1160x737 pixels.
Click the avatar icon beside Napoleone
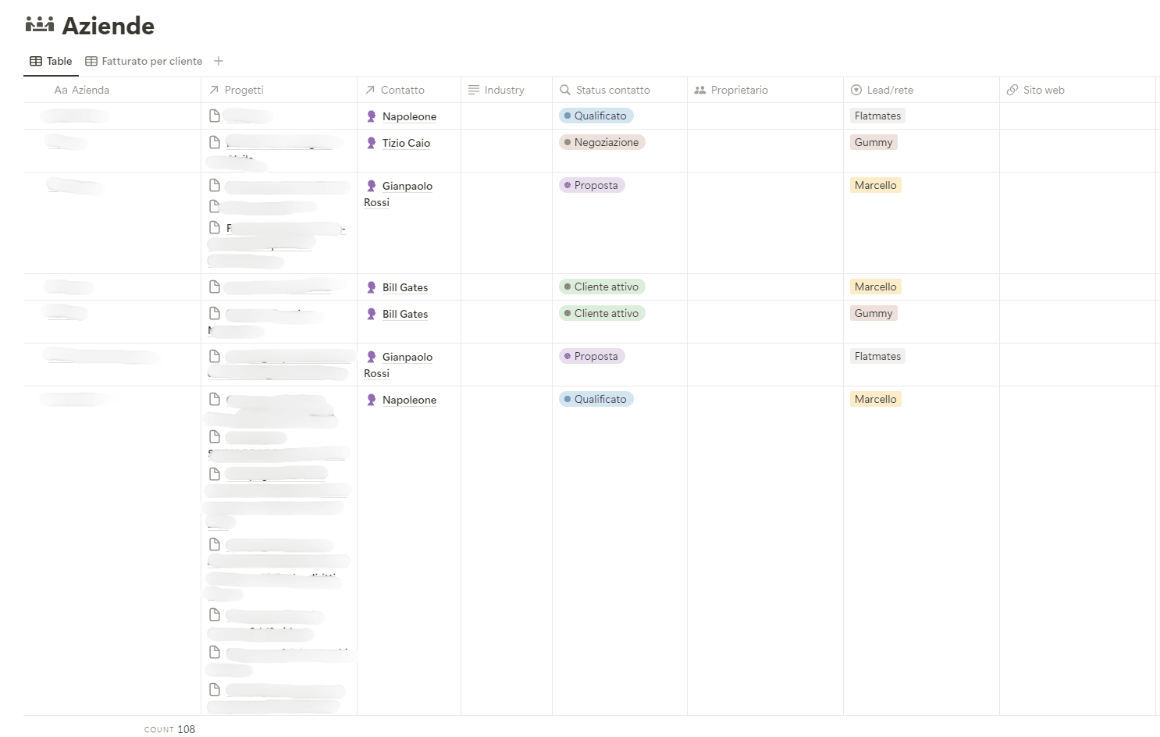point(372,116)
